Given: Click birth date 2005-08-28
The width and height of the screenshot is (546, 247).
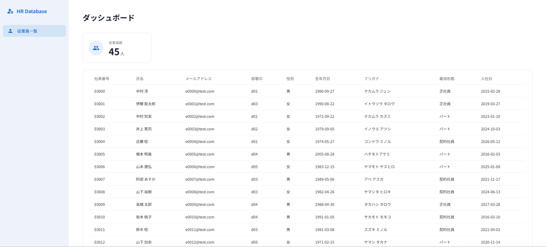Looking at the screenshot, I should [x=325, y=154].
